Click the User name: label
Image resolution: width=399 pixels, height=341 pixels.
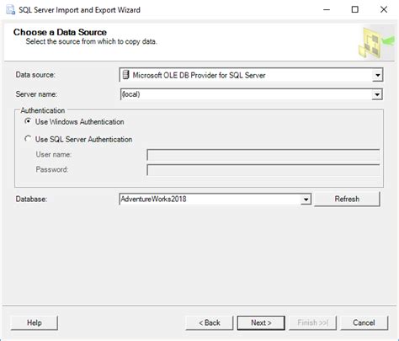point(54,154)
